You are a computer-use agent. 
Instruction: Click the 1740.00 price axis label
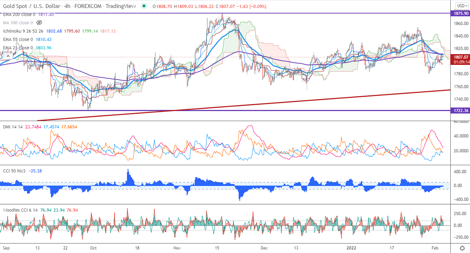pyautogui.click(x=461, y=99)
